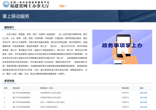
Task: Click 前往办理 for row 2
Action: 143,98
